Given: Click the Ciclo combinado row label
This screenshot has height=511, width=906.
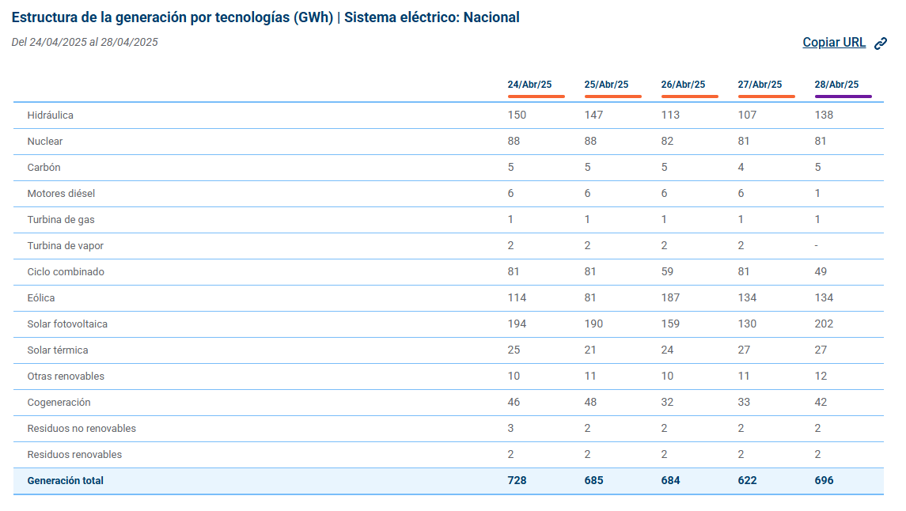Looking at the screenshot, I should [x=66, y=272].
